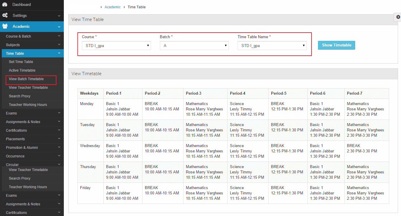Viewport: 401px width, 216px height.
Task: Open Set Time Table
Action: pos(21,62)
